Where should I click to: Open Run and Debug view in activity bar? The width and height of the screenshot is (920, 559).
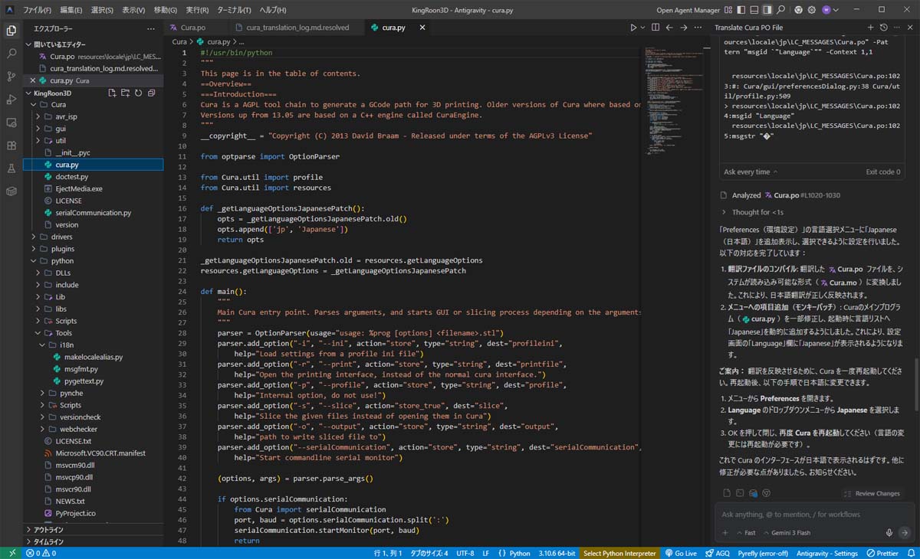11,100
